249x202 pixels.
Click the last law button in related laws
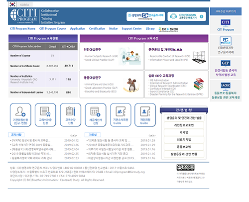point(184,154)
